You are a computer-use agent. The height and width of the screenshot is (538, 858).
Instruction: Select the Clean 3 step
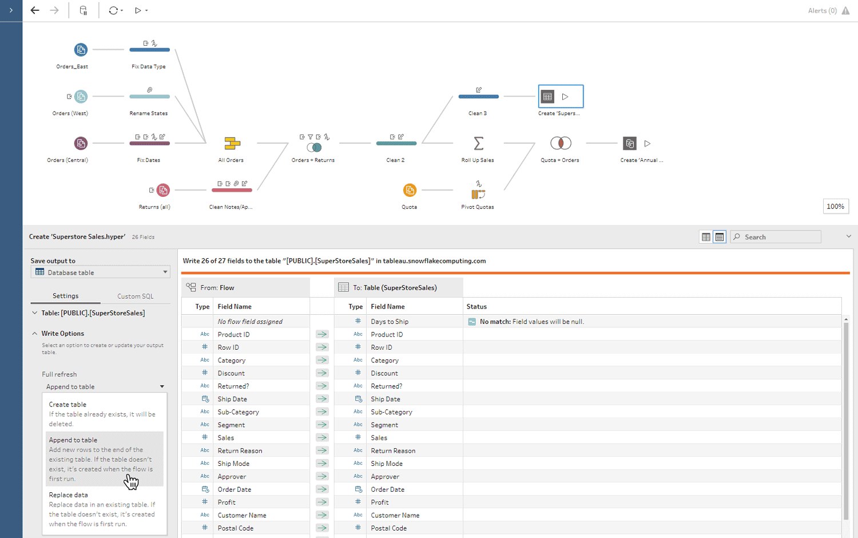point(478,96)
